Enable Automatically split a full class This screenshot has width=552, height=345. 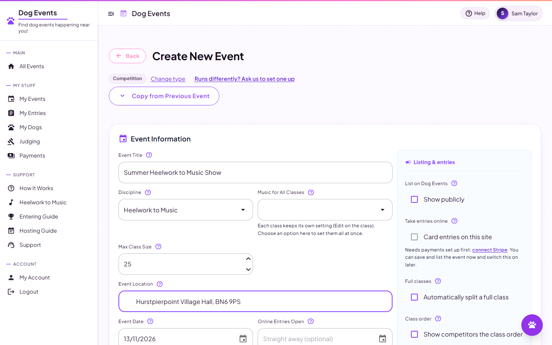[x=414, y=297]
